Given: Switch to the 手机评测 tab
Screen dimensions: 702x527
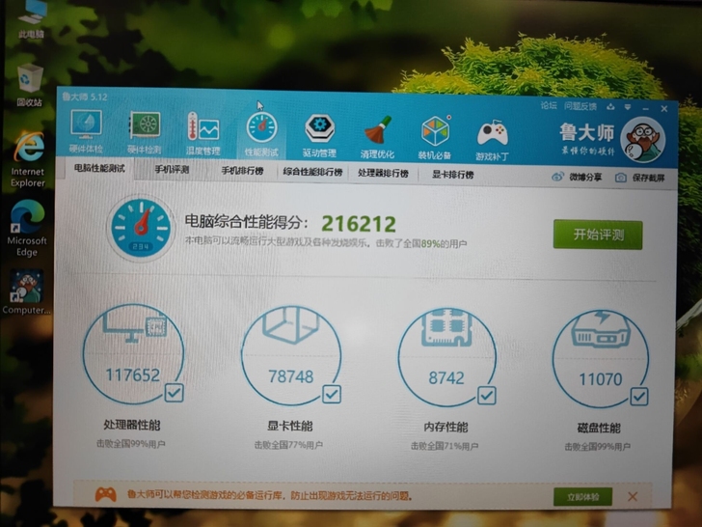Looking at the screenshot, I should pyautogui.click(x=172, y=170).
